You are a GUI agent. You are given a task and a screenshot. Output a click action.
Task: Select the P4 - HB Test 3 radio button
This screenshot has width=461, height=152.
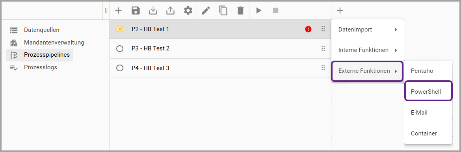pyautogui.click(x=120, y=68)
